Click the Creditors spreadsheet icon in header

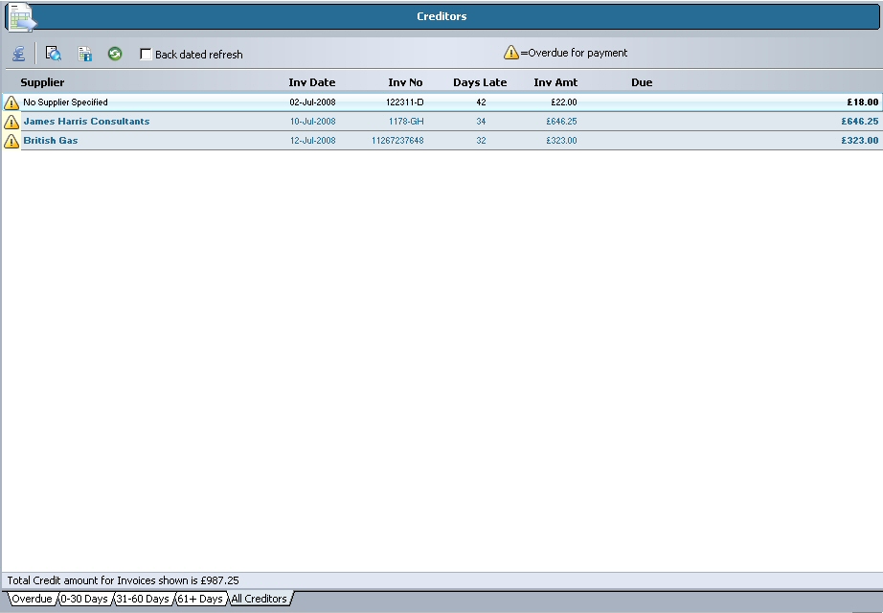coord(21,17)
